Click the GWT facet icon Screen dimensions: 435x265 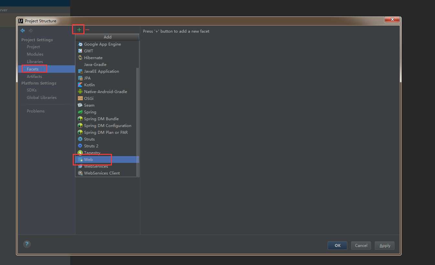80,51
